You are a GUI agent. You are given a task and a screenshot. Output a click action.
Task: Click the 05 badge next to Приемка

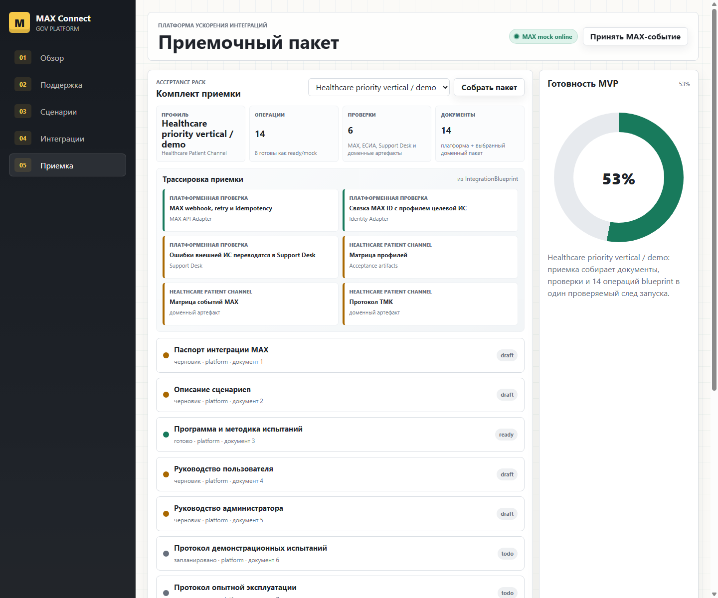click(23, 165)
